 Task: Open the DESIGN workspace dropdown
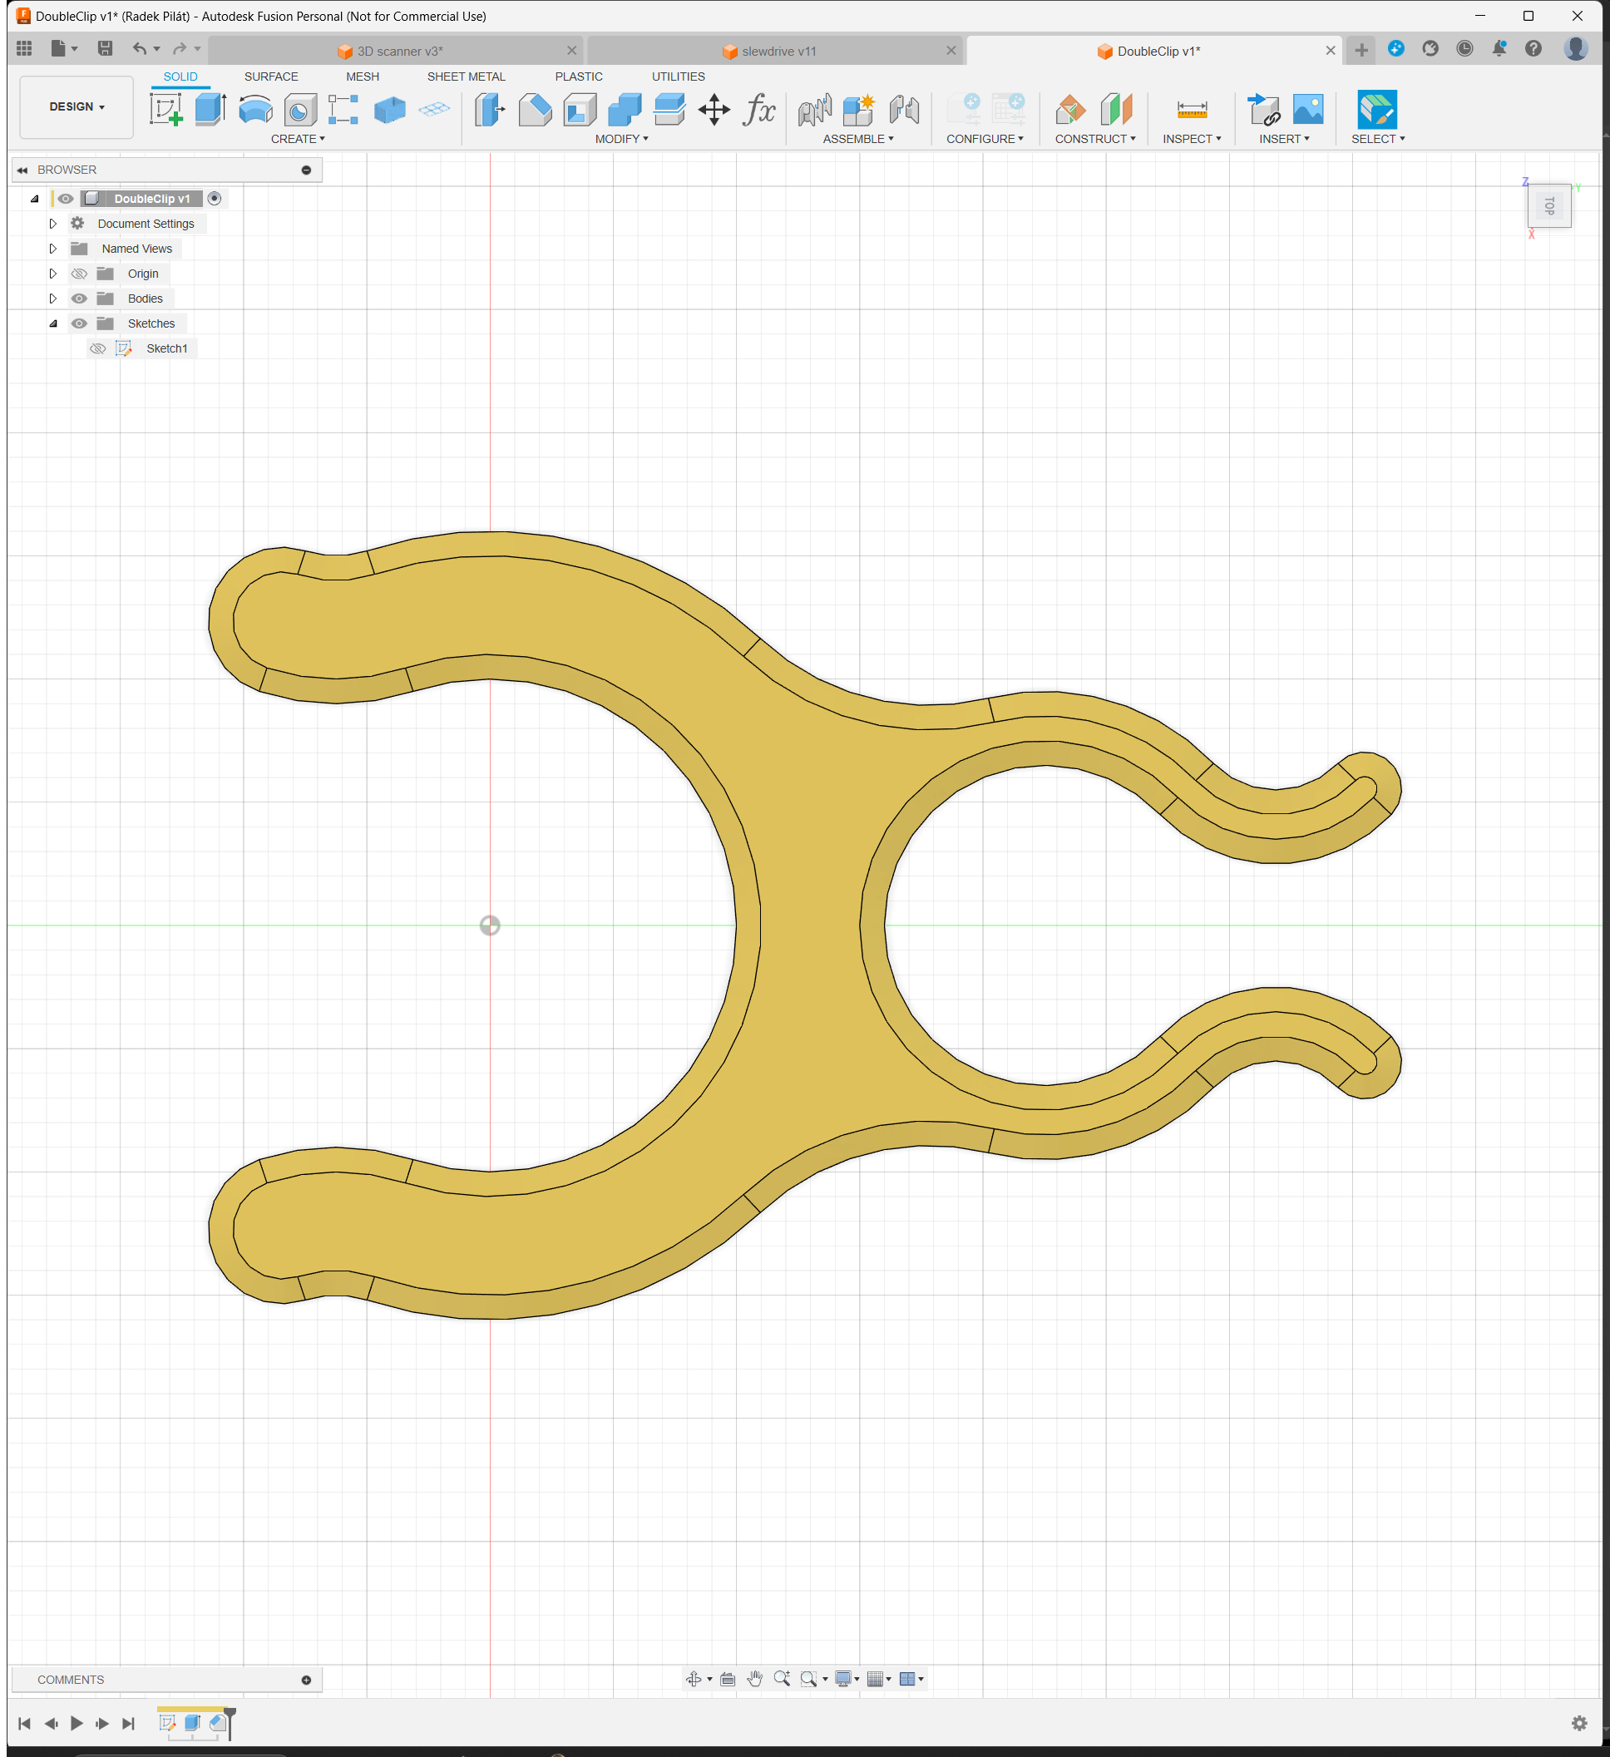click(x=77, y=107)
